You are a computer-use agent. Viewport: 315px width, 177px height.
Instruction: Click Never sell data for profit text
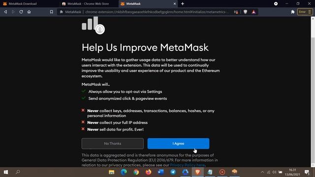tap(115, 129)
